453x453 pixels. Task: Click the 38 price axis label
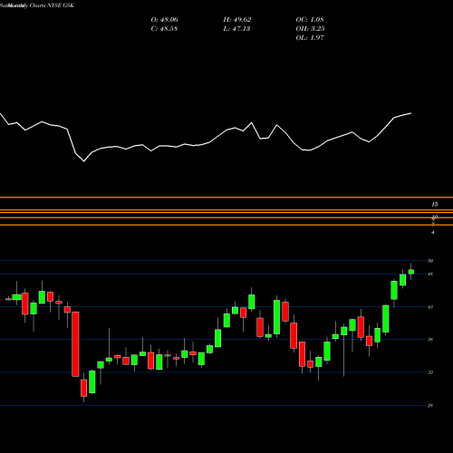coord(430,340)
